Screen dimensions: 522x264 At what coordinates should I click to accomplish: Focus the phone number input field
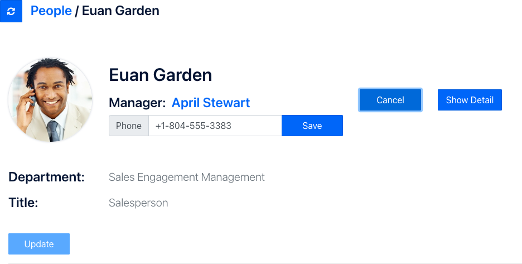215,126
